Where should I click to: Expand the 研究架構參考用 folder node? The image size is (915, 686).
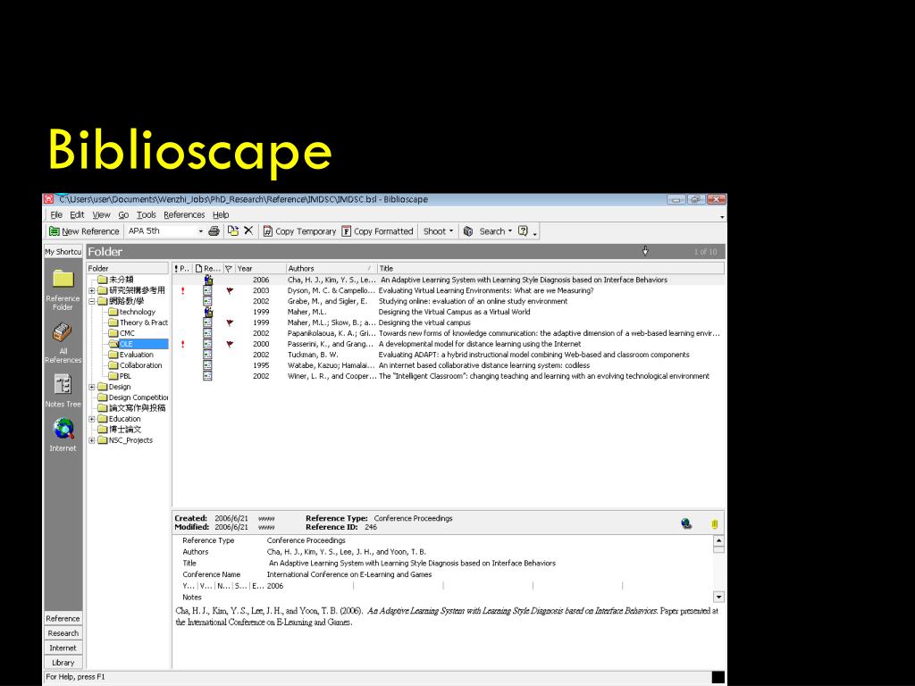tap(92, 290)
